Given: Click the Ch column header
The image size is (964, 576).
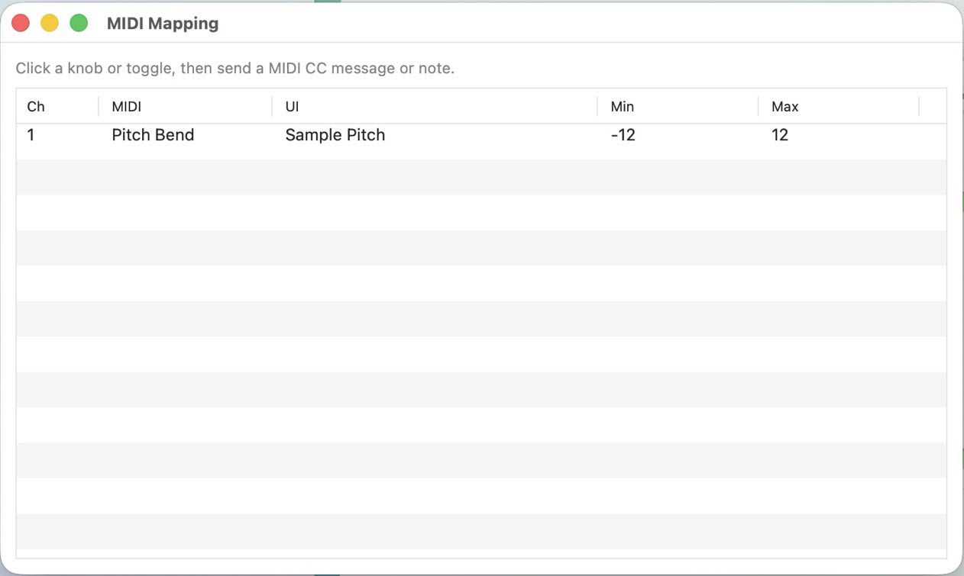Looking at the screenshot, I should click(x=35, y=106).
